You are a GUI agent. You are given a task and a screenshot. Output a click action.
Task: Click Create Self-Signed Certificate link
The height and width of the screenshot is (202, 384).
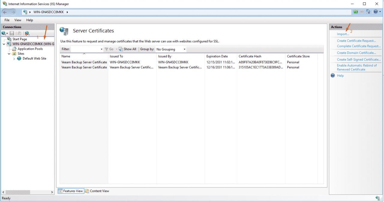[x=358, y=59]
